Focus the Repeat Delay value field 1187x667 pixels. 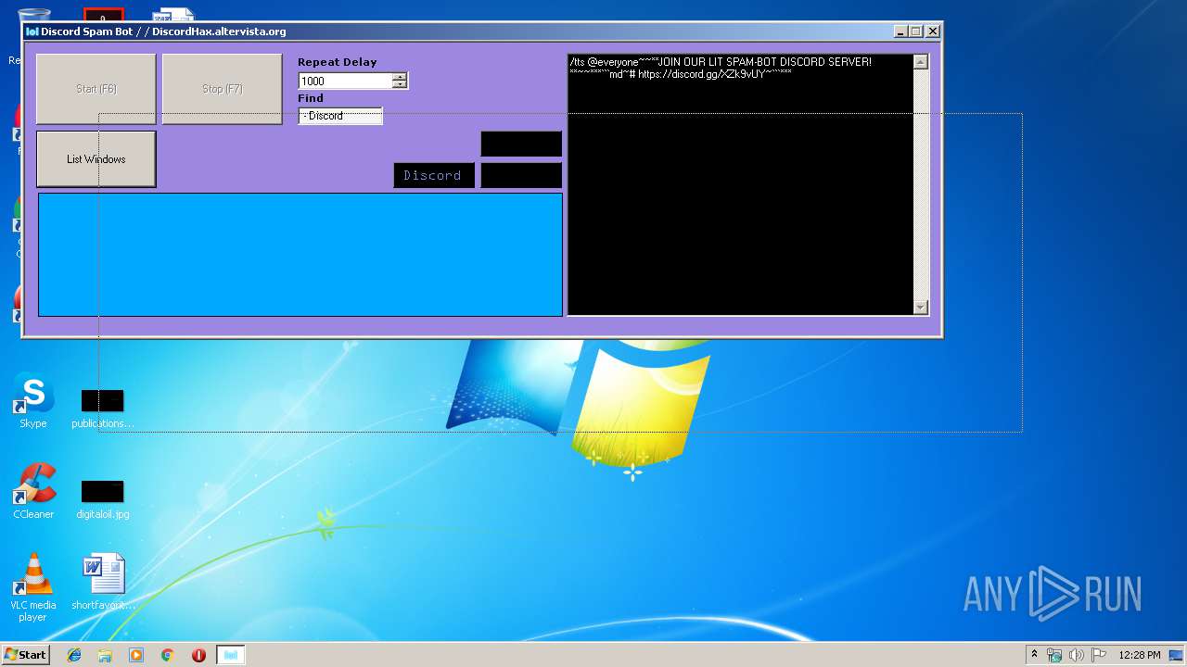point(345,82)
